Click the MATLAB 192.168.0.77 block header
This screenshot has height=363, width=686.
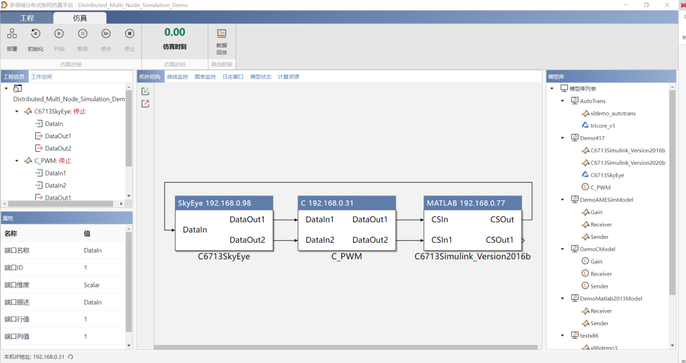point(473,203)
